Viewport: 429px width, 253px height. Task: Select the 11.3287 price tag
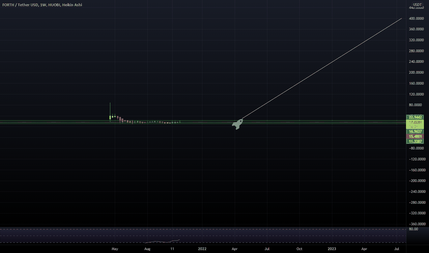415,141
